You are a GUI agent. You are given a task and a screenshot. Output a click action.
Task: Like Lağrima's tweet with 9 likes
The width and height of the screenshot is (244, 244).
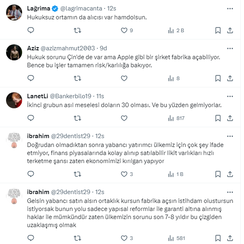tap(124, 30)
